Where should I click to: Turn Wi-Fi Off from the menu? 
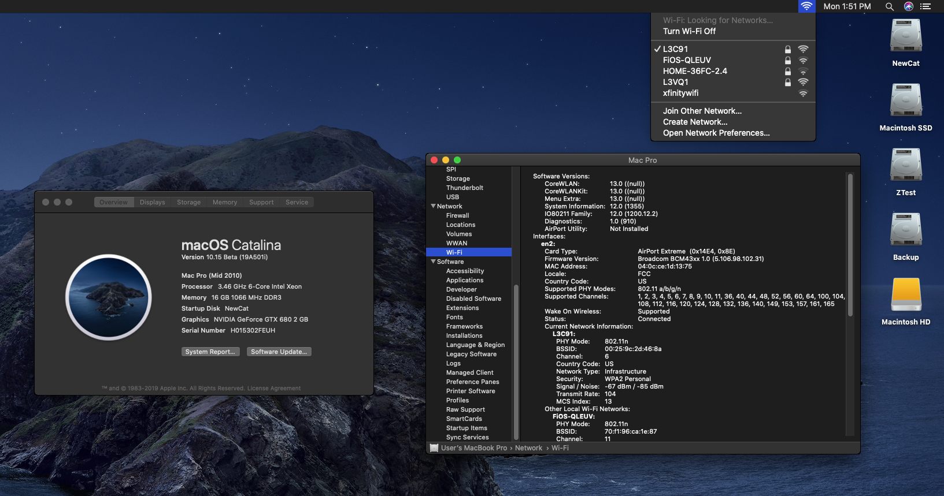(x=689, y=31)
